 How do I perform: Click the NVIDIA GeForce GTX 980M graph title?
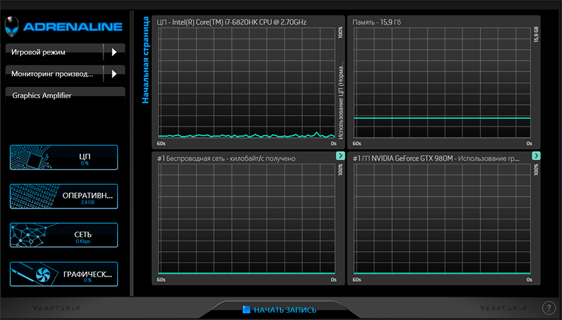pos(436,158)
